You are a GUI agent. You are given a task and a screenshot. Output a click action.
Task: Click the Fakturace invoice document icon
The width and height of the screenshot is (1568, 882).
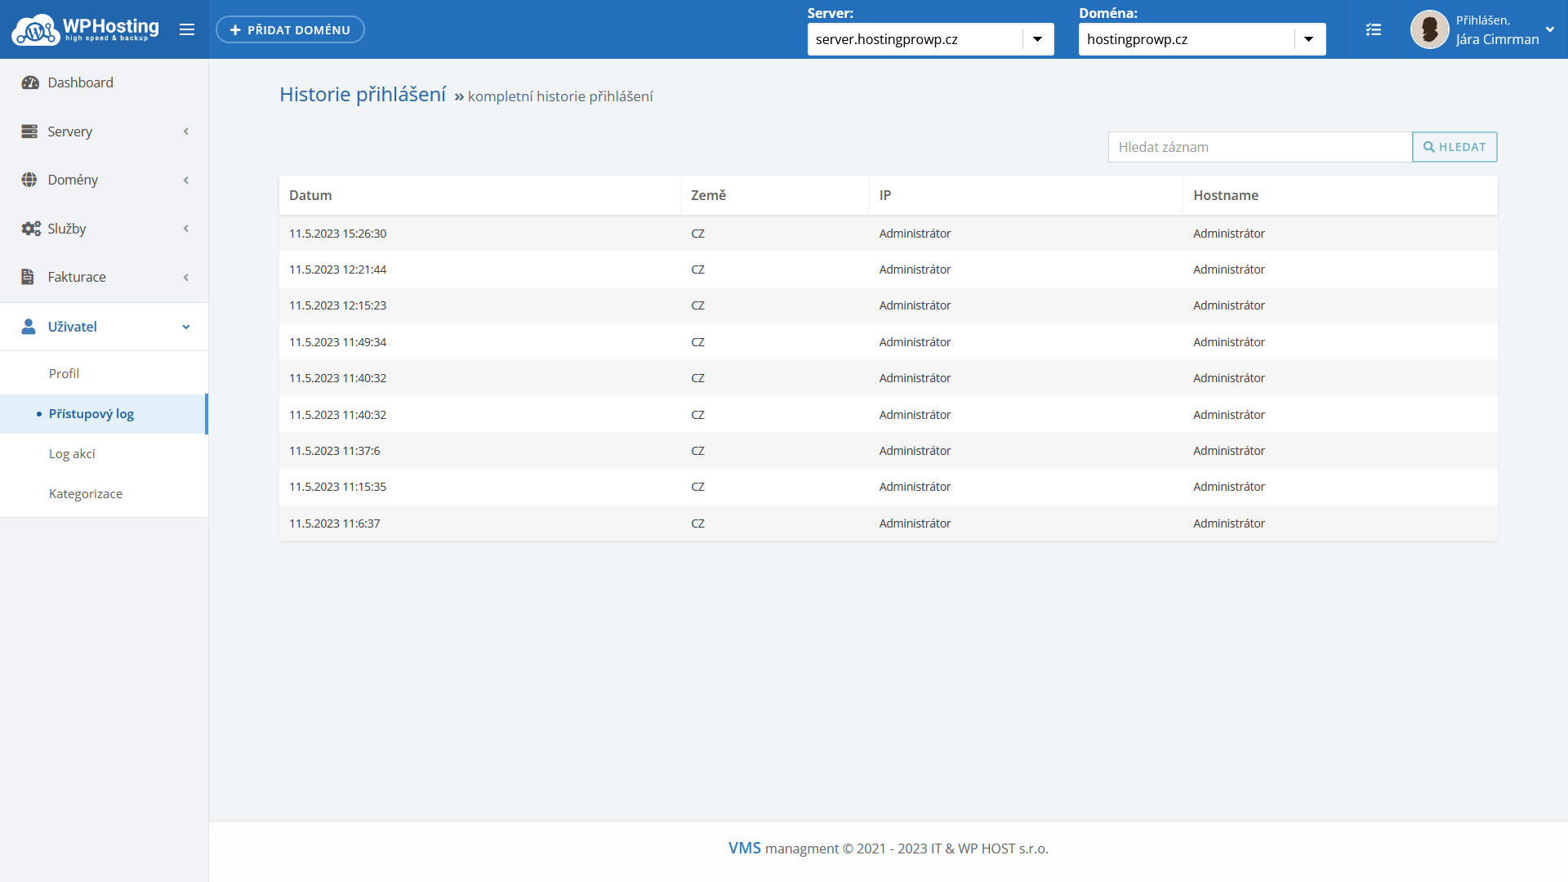click(x=28, y=277)
